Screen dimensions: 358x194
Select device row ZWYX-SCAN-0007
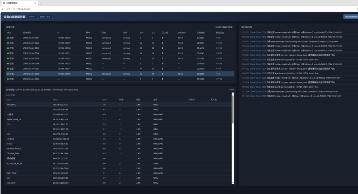pos(120,69)
